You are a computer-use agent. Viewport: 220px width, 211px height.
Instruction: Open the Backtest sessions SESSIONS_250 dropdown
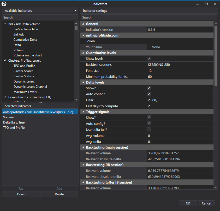tap(180, 65)
